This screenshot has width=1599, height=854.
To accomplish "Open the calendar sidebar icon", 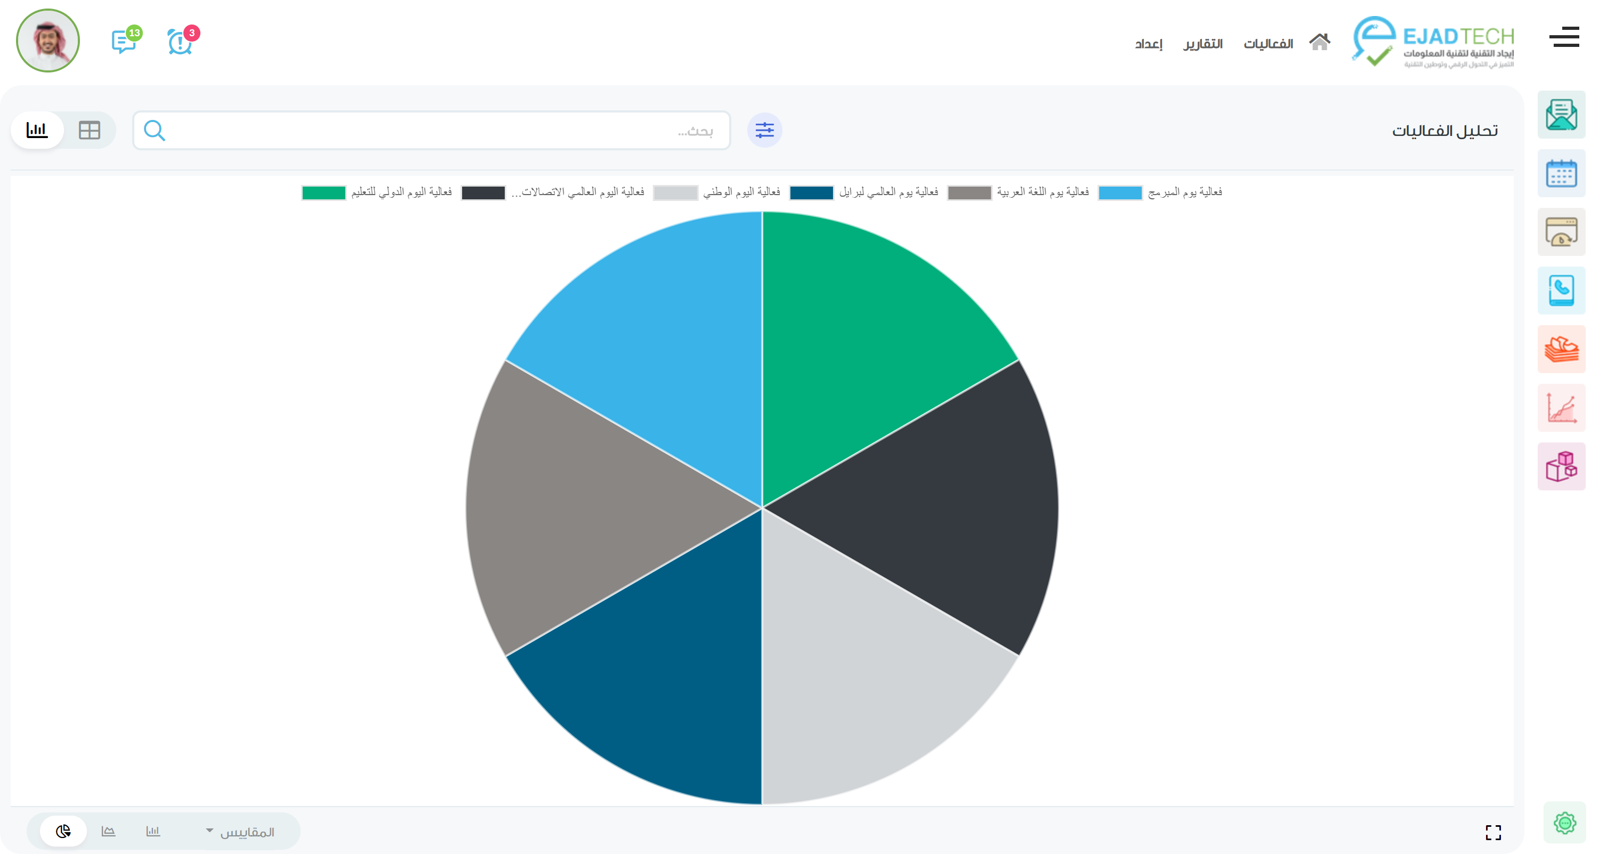I will [x=1561, y=174].
